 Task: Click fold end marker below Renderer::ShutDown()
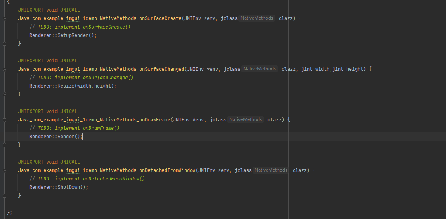point(5,196)
